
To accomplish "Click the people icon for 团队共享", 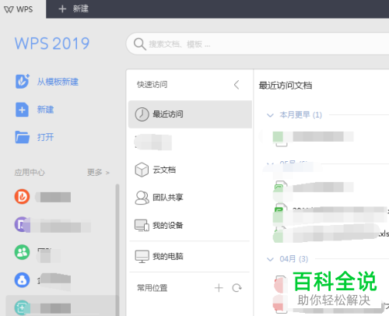I will [x=142, y=198].
